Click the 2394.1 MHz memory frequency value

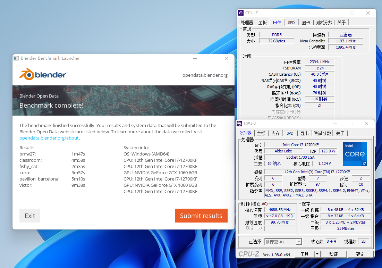tap(320, 62)
